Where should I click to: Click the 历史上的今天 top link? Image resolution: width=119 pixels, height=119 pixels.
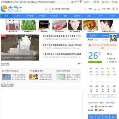pos(105,2)
